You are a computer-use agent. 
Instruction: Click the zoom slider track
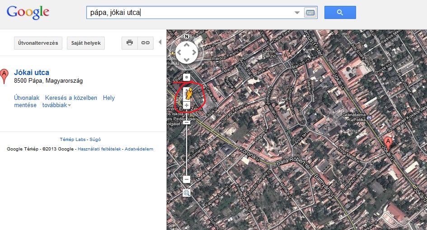tap(187, 149)
